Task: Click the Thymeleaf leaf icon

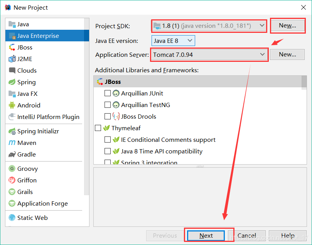Action: [x=106, y=128]
